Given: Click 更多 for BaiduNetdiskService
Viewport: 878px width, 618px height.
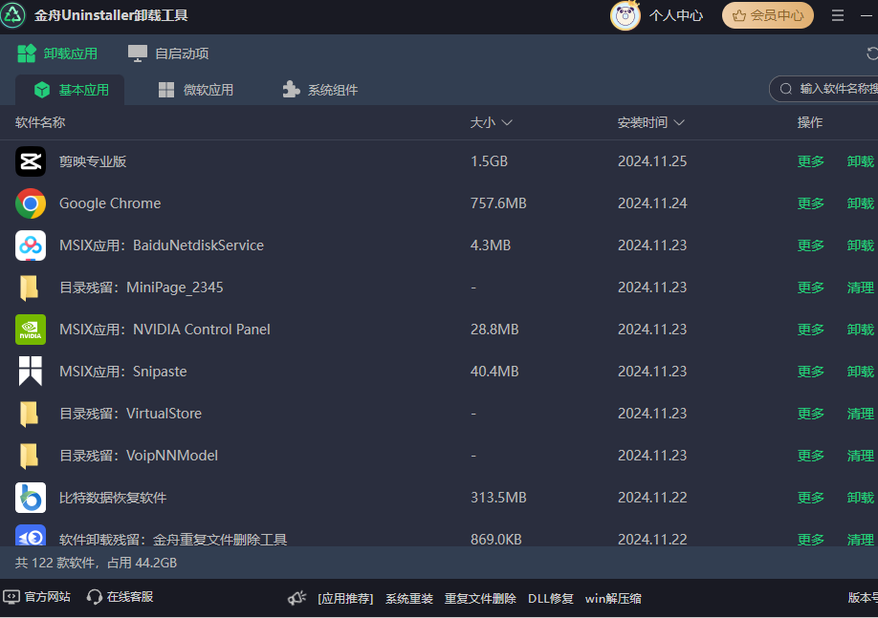Looking at the screenshot, I should [x=810, y=245].
